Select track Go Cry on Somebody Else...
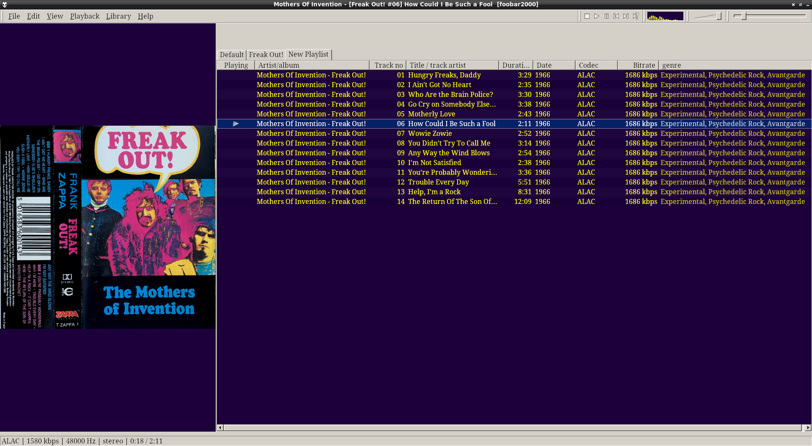812x446 pixels. 514,104
